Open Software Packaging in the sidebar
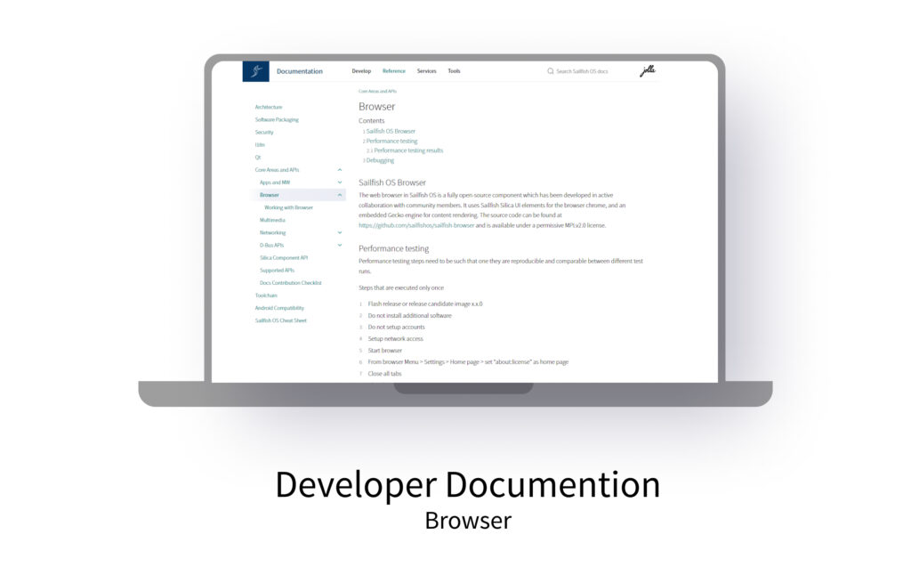911x575 pixels. (277, 120)
